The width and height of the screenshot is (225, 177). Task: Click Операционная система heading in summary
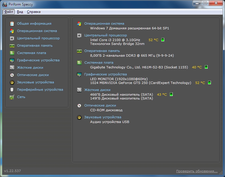click(x=104, y=23)
